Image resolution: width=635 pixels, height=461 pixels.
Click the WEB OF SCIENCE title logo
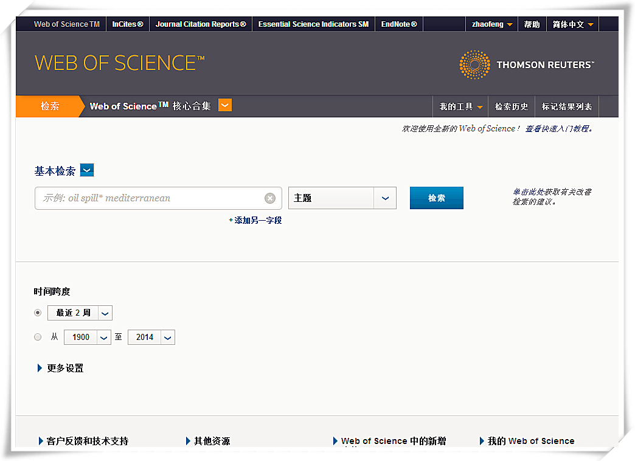point(119,63)
